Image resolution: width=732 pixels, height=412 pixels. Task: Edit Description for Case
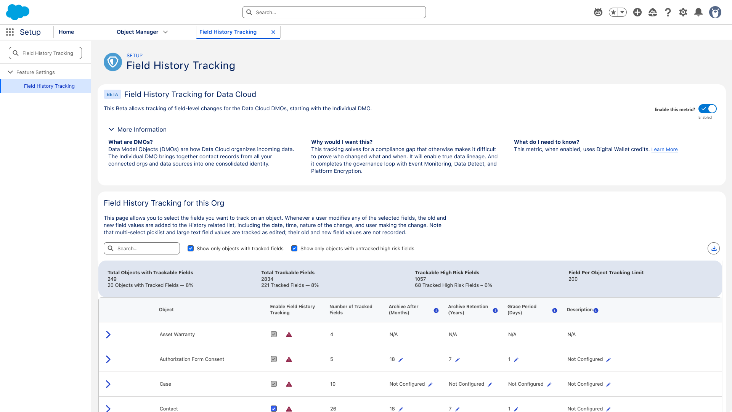pos(608,385)
